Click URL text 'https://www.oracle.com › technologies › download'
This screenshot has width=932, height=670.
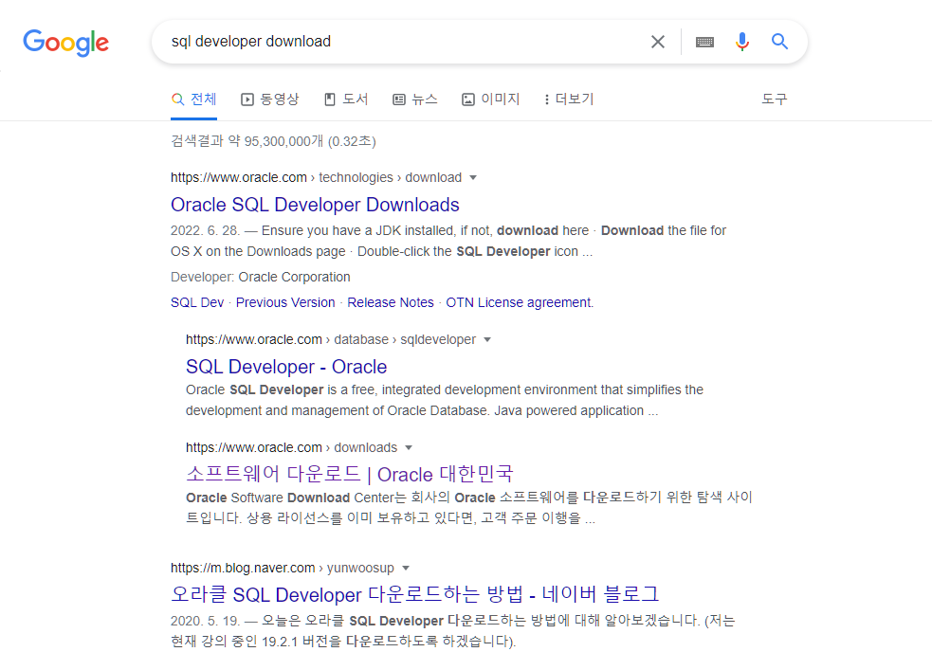click(317, 177)
